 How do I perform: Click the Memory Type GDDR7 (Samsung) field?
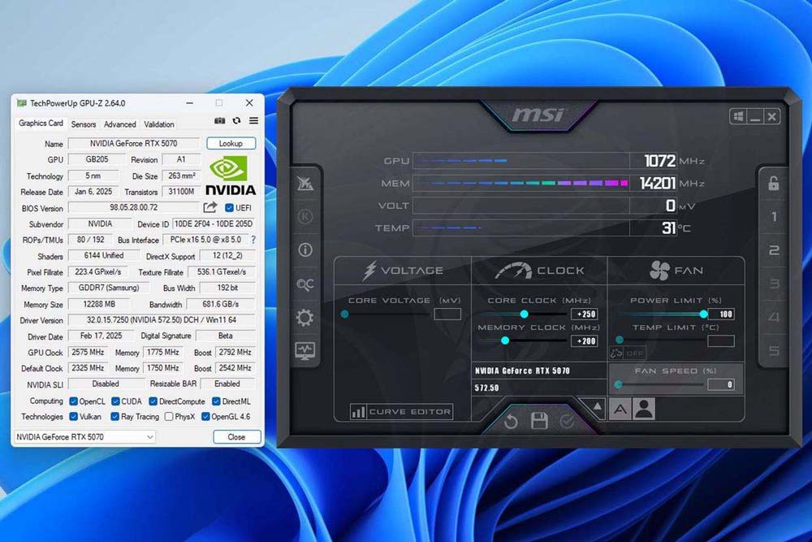point(109,288)
